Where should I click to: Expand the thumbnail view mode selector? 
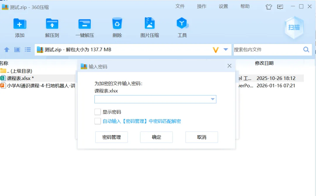tap(17, 50)
